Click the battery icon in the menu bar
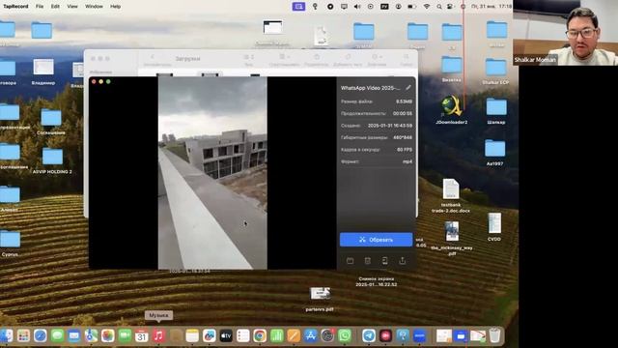The width and height of the screenshot is (618, 348). [x=411, y=7]
